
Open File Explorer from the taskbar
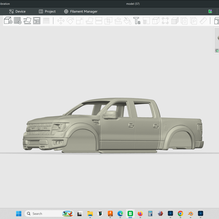click(x=90, y=213)
